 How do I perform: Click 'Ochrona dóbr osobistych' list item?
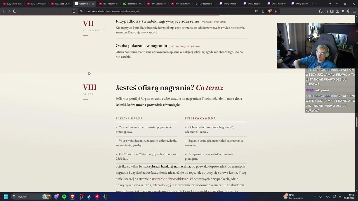click(216, 130)
